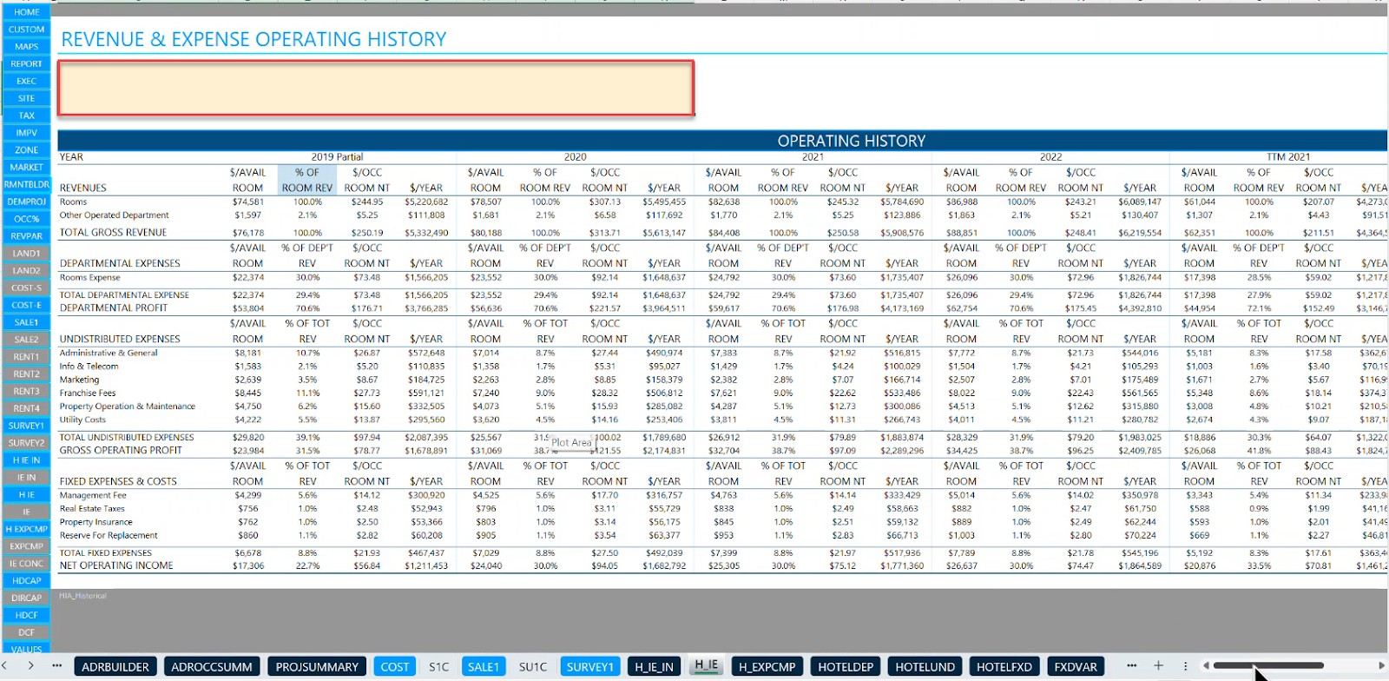
Task: Click the next sheet navigation arrow
Action: 31,666
